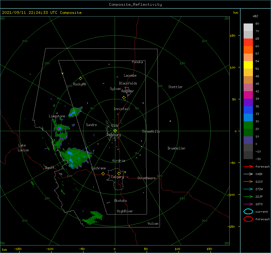Viewport: 271px width, 253px height.
Task: Pick the red 65 dBZ legend swatch
Action: tap(248, 42)
